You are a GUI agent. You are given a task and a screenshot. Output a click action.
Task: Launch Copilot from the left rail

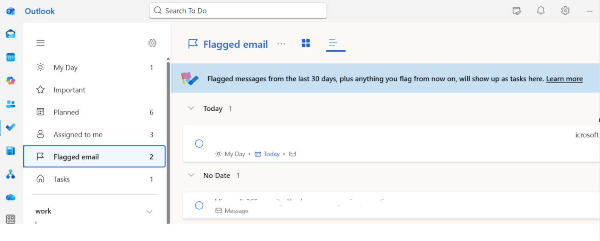click(x=11, y=81)
